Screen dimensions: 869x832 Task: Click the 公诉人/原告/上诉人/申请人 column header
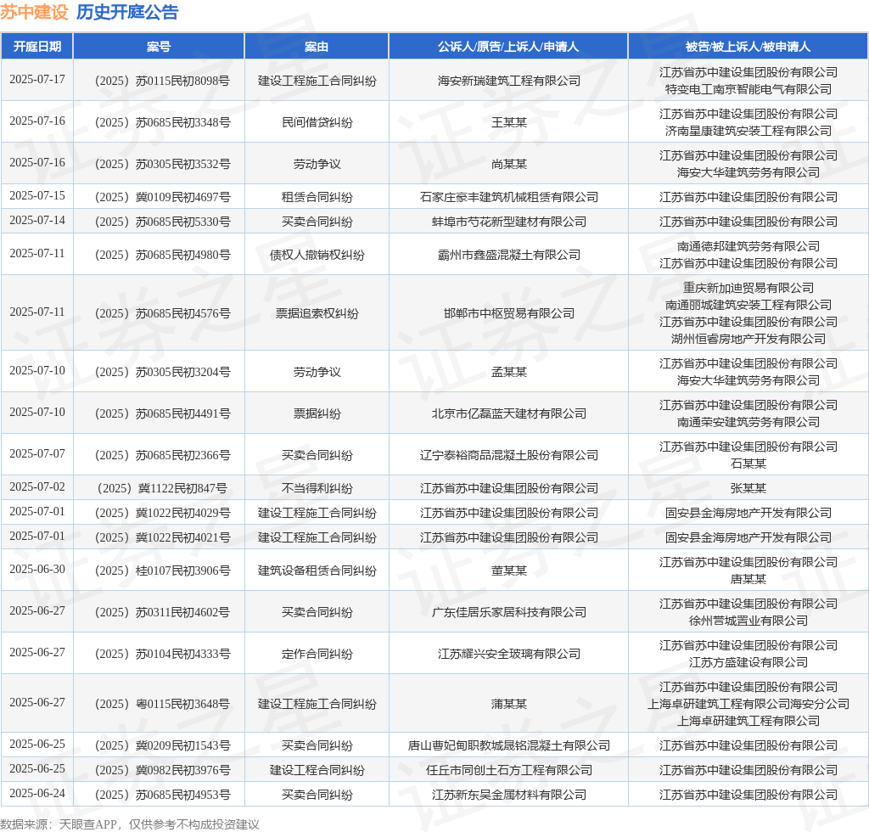(x=508, y=47)
